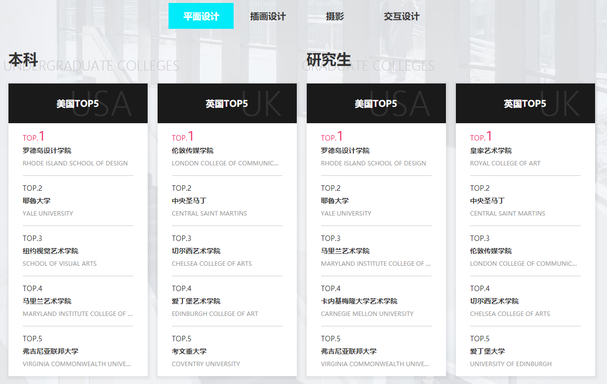Open Chelsea College of Arts in 研究生 英国TOP5
The width and height of the screenshot is (607, 384).
(x=510, y=314)
